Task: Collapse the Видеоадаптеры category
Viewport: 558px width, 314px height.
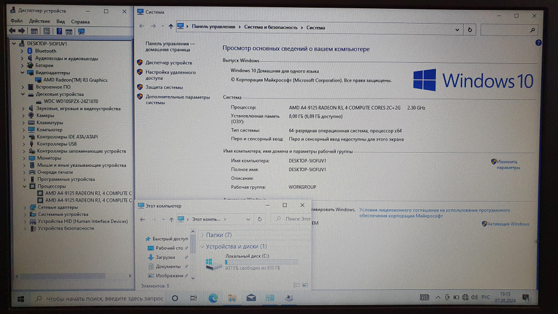Action: pyautogui.click(x=22, y=73)
